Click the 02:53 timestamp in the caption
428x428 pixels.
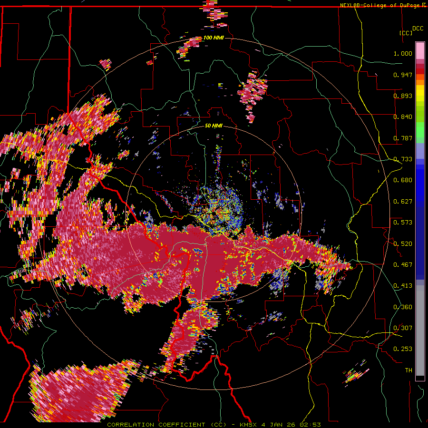point(311,425)
